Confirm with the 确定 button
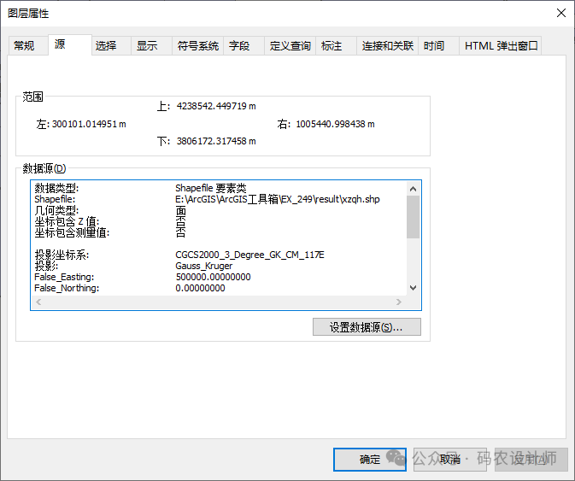Viewport: 575px width, 481px height. click(370, 460)
